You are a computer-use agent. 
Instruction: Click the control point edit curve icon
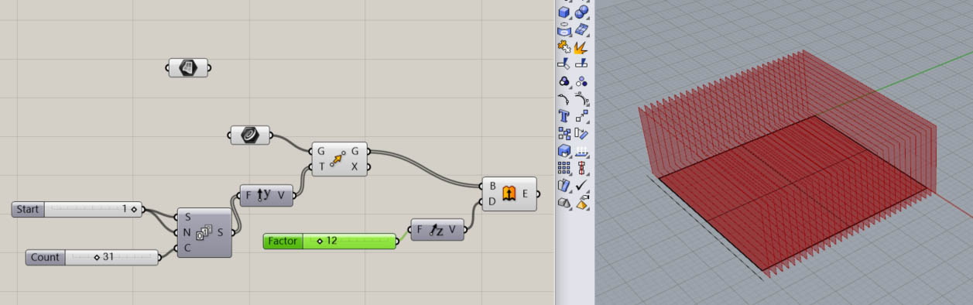tap(581, 99)
